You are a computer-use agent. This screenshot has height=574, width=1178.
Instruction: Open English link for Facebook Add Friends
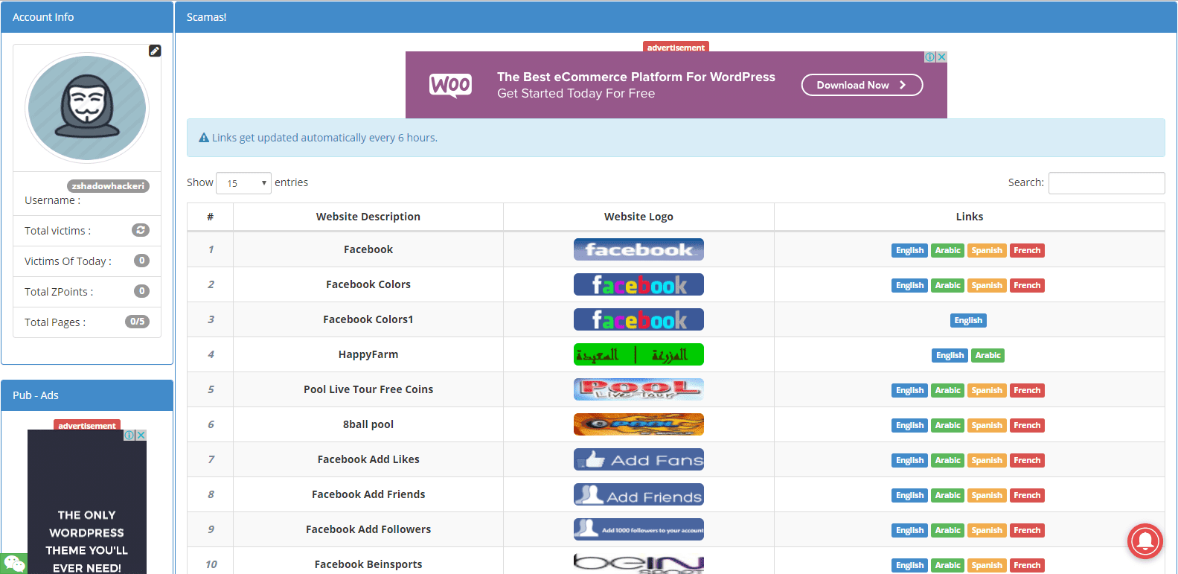point(909,495)
